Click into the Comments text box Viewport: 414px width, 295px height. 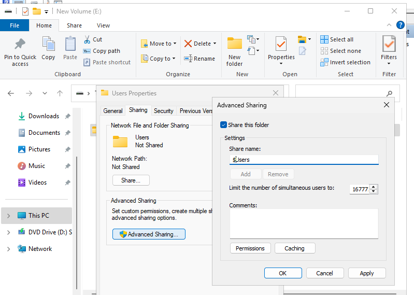tap(304, 223)
